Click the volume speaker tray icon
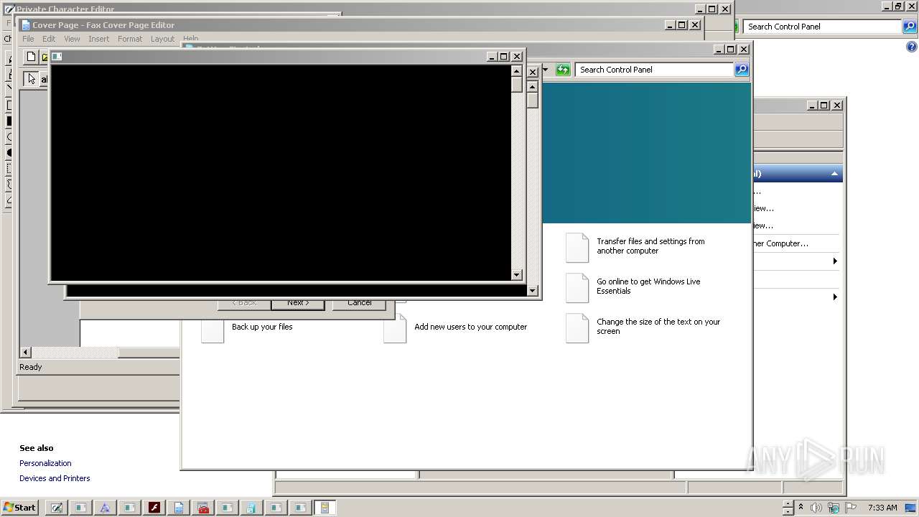The height and width of the screenshot is (517, 919). (x=816, y=508)
